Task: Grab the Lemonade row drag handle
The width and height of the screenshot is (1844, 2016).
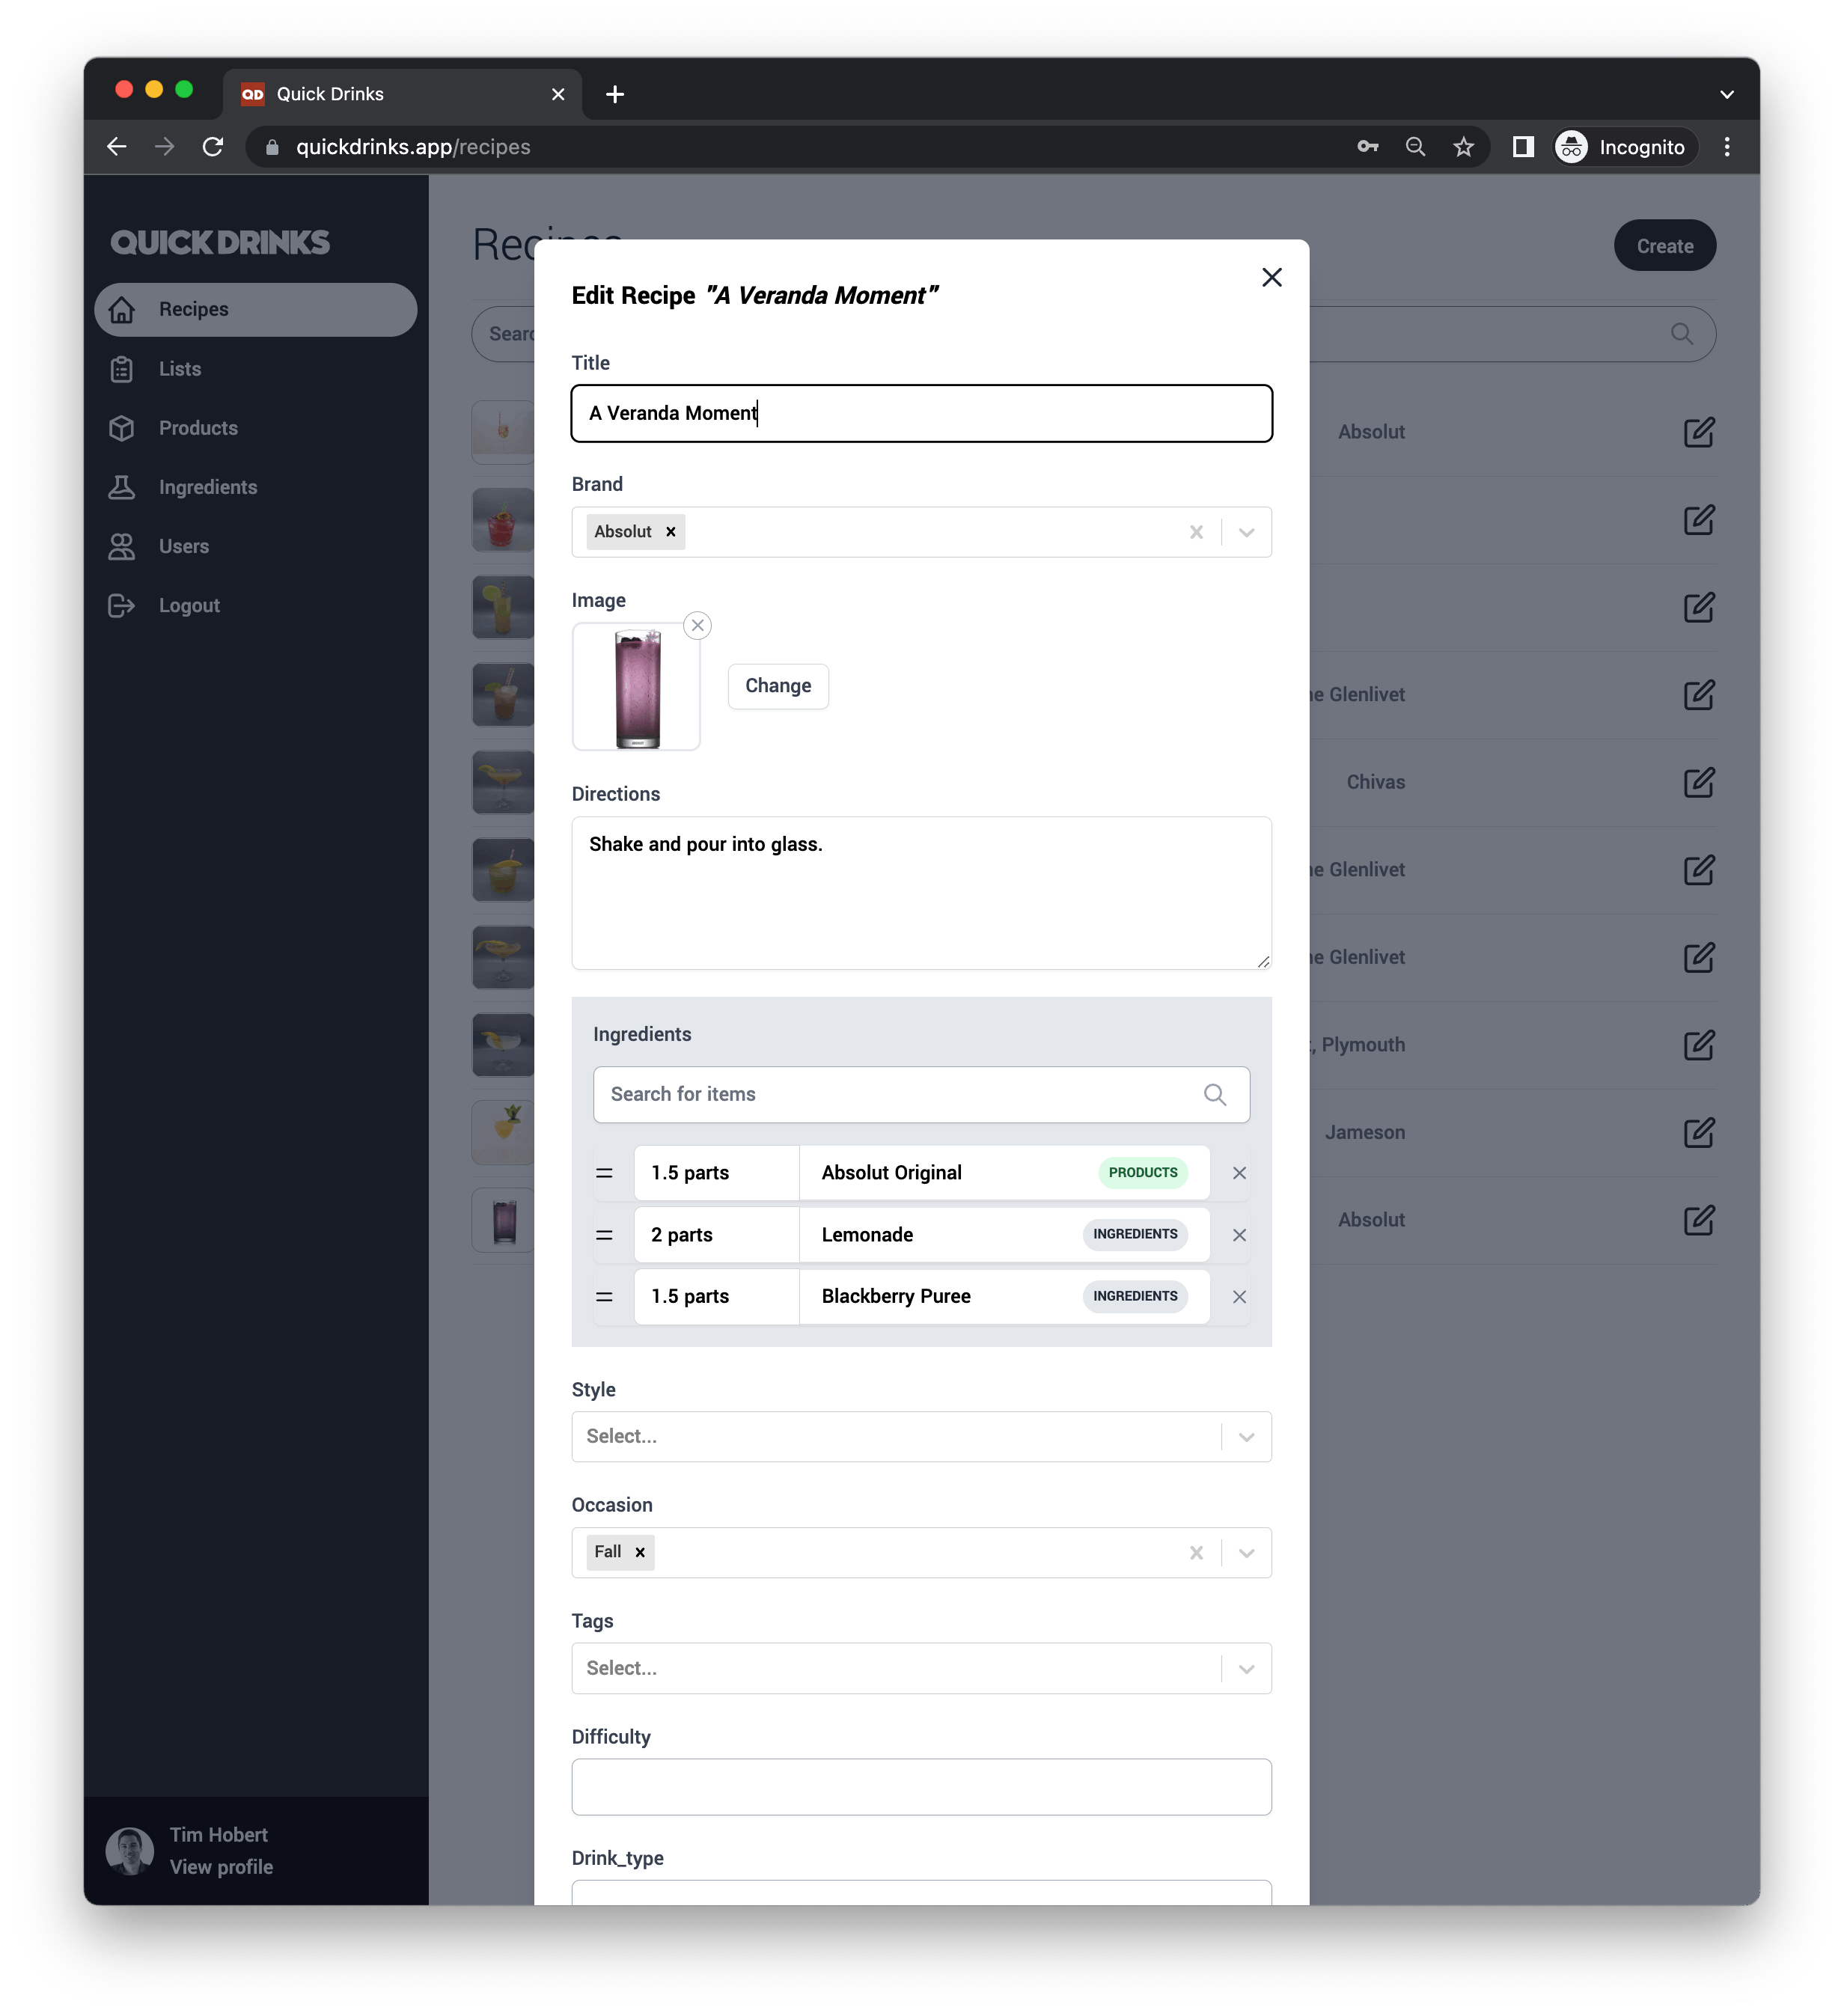Action: 604,1235
